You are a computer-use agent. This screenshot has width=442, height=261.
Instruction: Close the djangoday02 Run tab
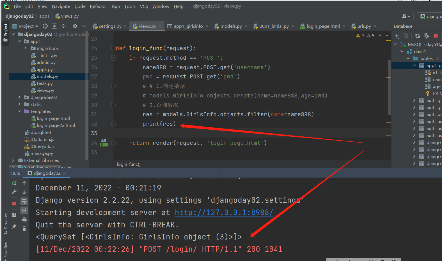(x=65, y=173)
